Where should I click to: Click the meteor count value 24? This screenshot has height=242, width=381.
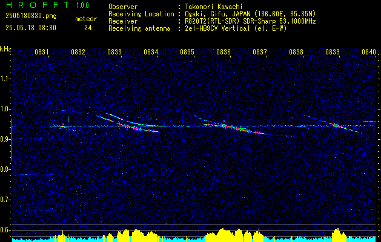pyautogui.click(x=88, y=28)
